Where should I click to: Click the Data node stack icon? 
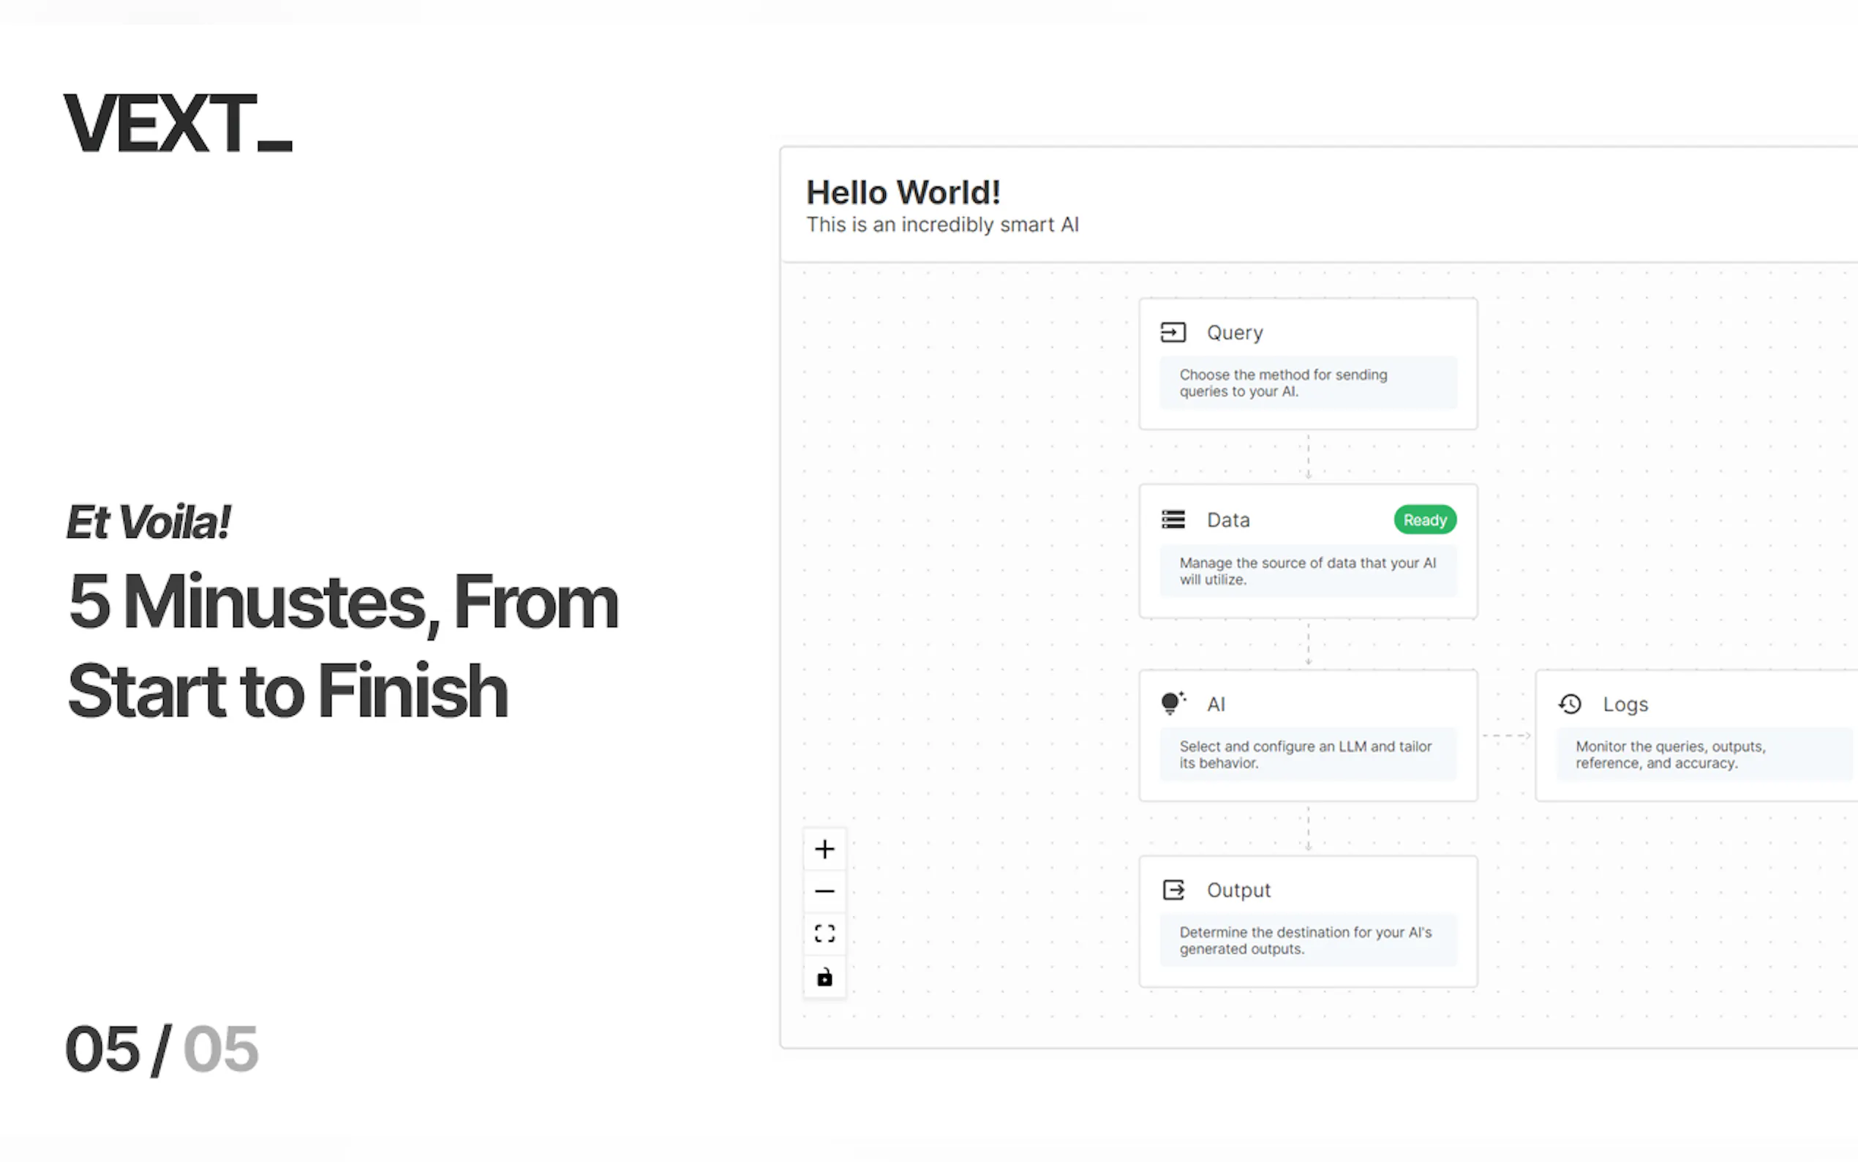(1173, 520)
